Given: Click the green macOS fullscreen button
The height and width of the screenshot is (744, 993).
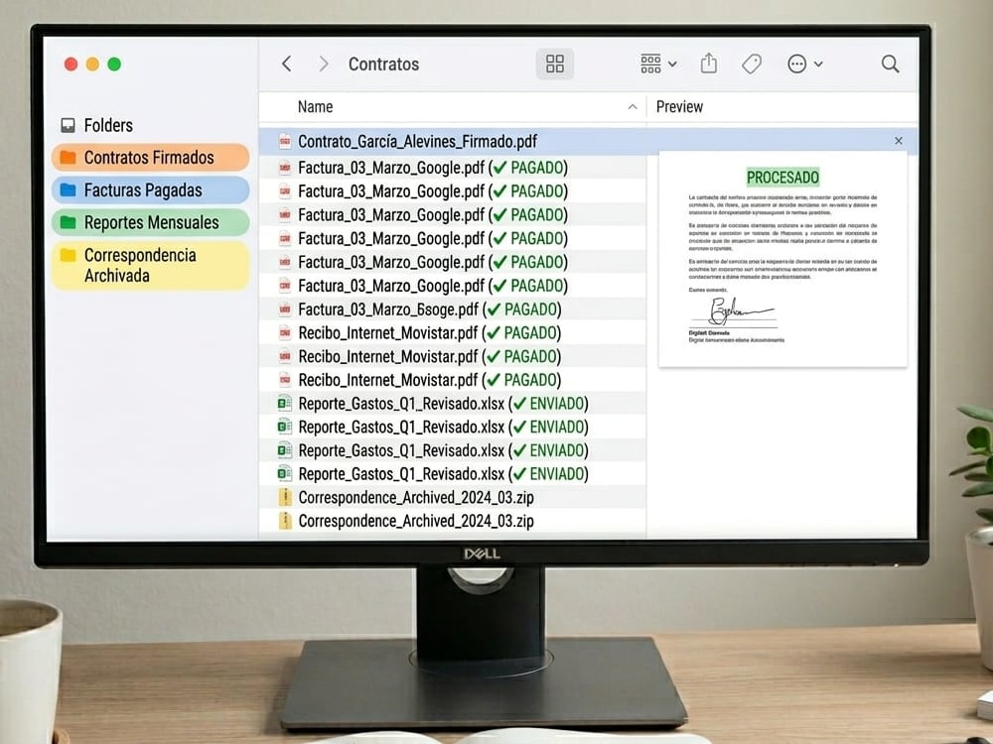Looking at the screenshot, I should 114,63.
